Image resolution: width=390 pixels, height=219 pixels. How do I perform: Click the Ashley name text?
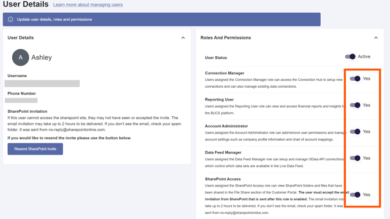tap(41, 58)
